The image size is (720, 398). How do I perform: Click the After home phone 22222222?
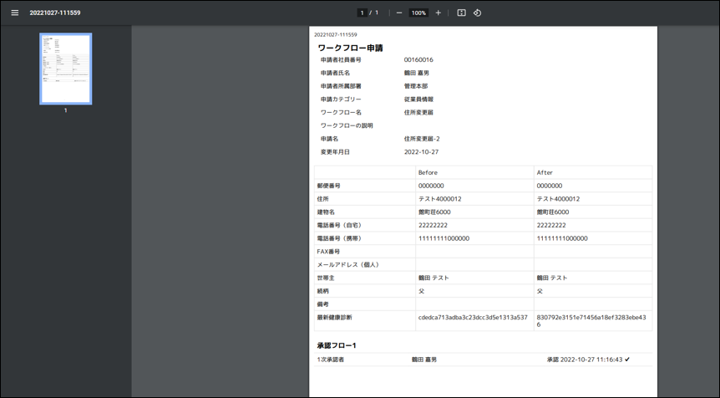[x=551, y=225]
